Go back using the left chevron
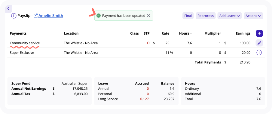 click(8, 8)
